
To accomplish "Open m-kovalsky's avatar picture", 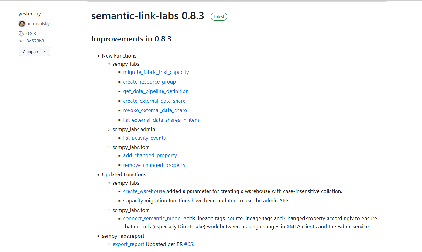I will point(22,23).
